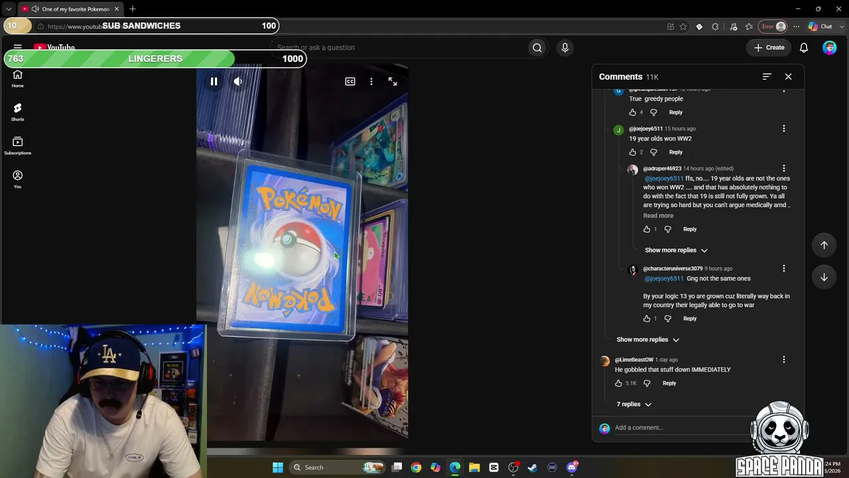Image resolution: width=849 pixels, height=478 pixels.
Task: Reply to @adraper46923's comment
Action: click(690, 230)
